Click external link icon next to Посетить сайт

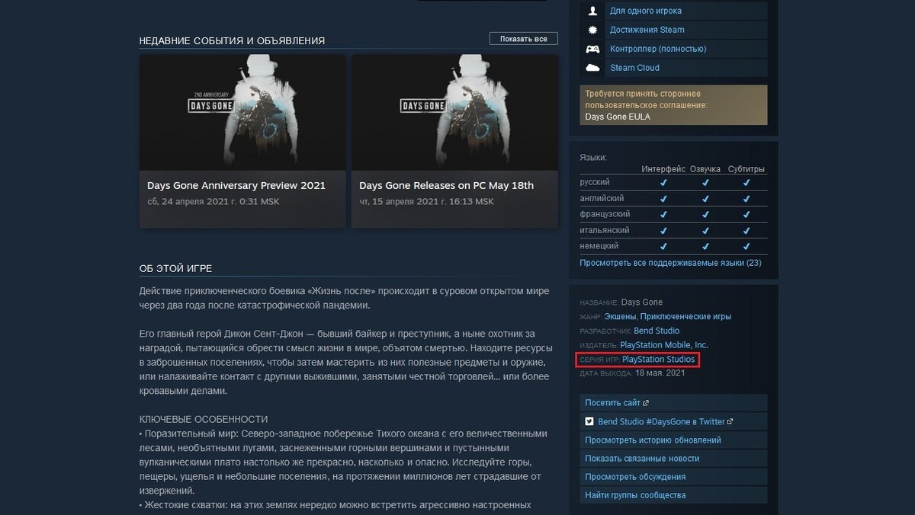pos(646,403)
